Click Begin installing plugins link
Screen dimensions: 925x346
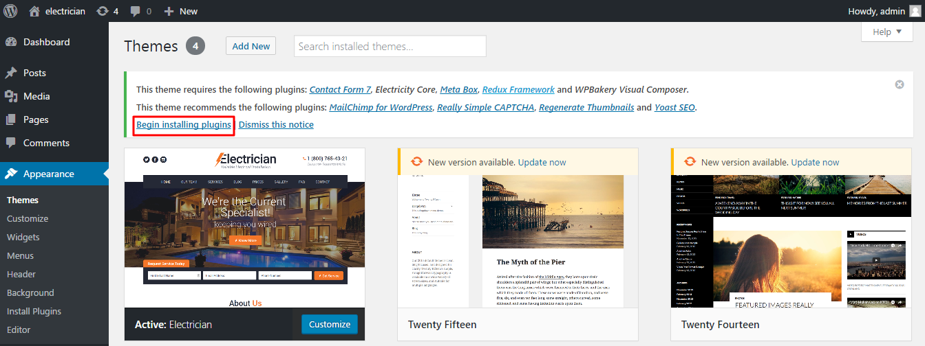click(x=184, y=124)
